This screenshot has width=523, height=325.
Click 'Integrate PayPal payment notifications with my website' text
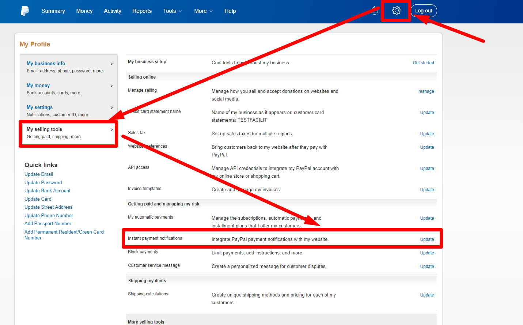pos(270,239)
